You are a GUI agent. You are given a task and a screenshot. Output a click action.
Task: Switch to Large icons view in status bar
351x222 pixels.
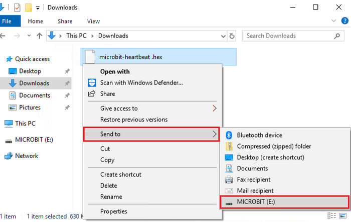click(343, 216)
